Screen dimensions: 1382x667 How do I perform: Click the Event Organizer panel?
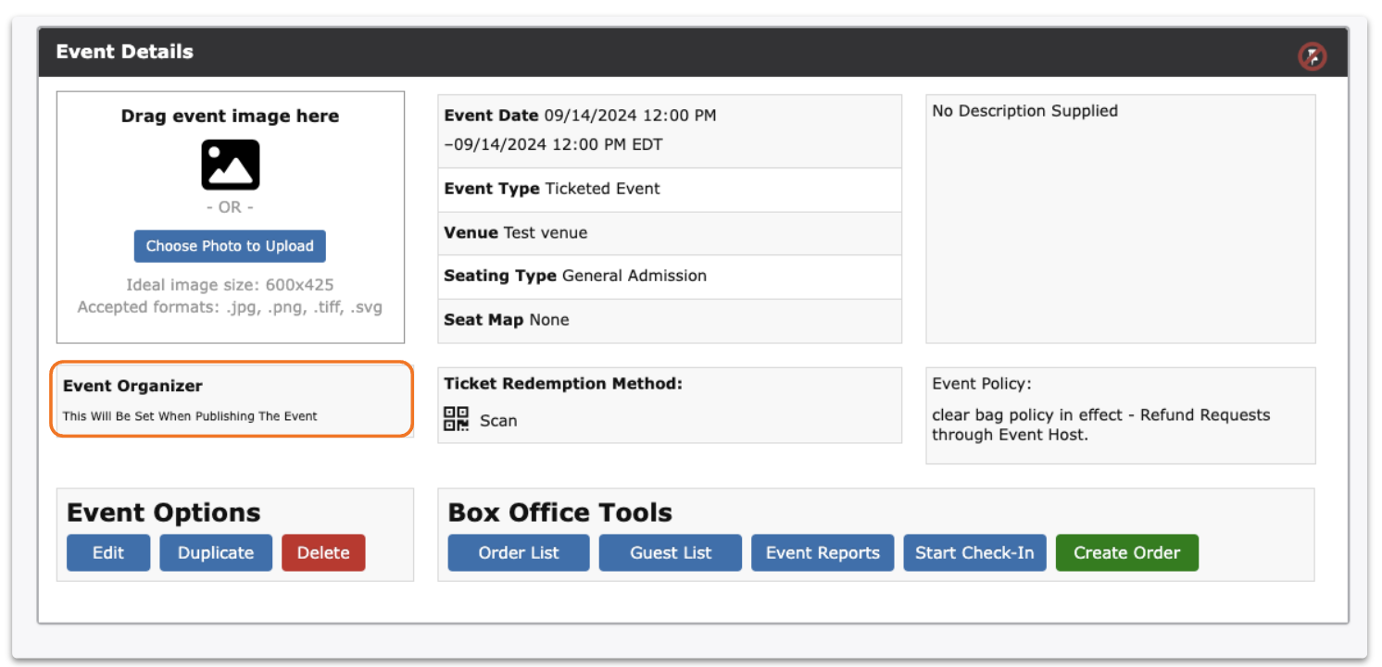232,400
